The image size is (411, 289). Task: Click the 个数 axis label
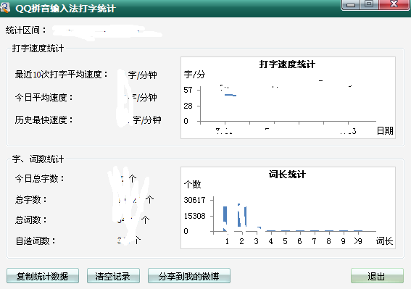pyautogui.click(x=192, y=185)
